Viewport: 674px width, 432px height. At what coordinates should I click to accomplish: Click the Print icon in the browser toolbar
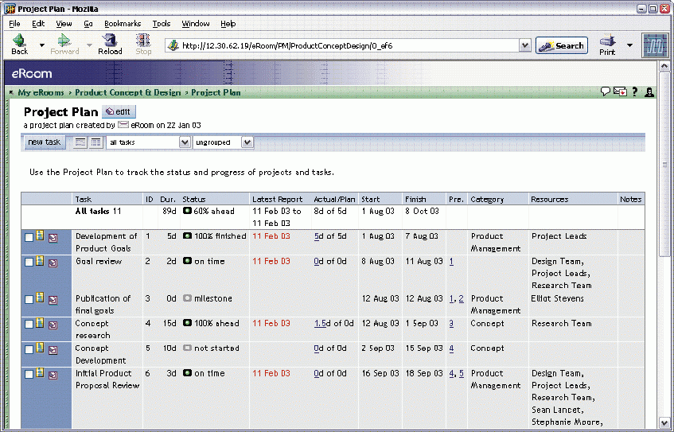(607, 45)
